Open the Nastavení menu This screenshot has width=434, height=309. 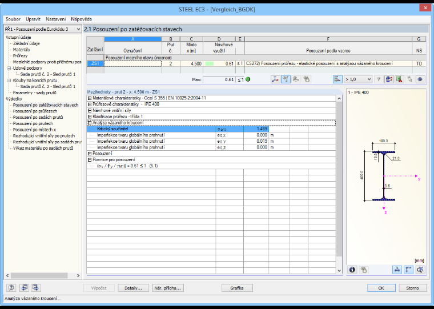click(x=56, y=19)
